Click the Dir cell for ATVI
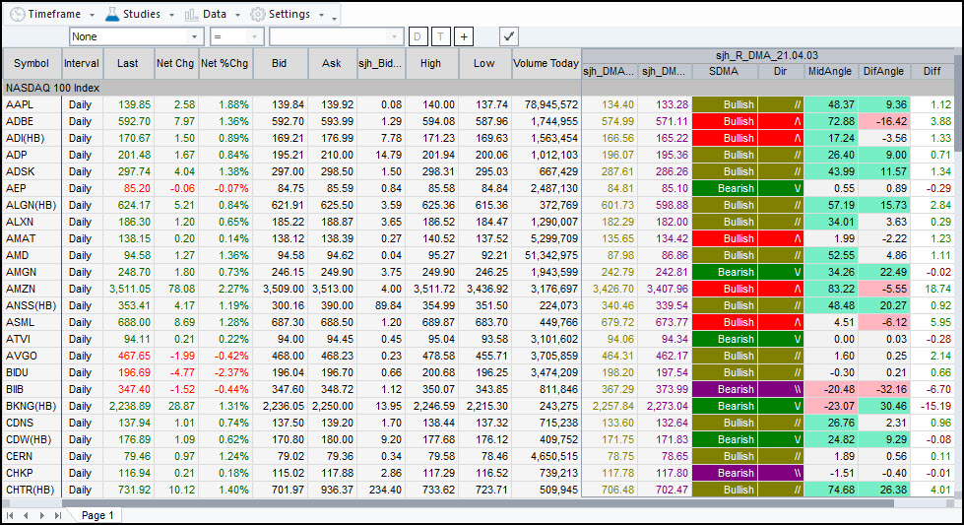The height and width of the screenshot is (525, 964). coord(781,339)
